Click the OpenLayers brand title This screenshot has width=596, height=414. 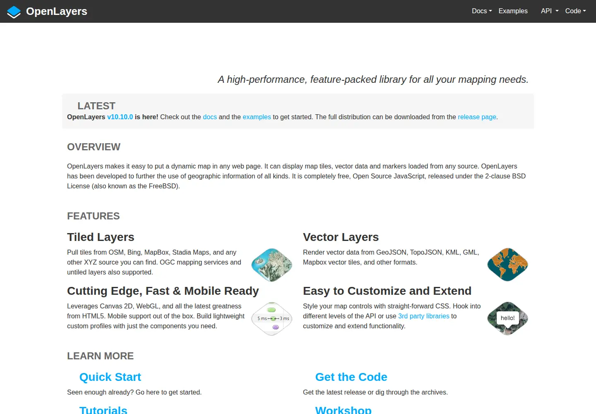click(57, 11)
